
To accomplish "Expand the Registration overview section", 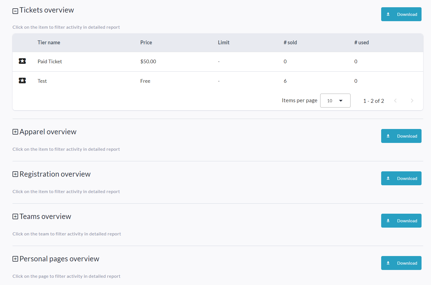I will [x=15, y=174].
